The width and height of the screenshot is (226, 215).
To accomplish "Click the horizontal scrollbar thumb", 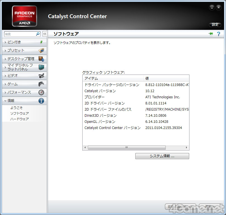I will [x=127, y=147].
